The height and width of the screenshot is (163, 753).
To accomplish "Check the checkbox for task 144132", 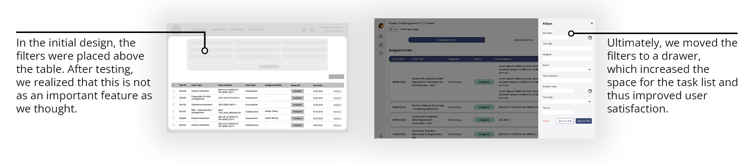I will tap(174, 105).
